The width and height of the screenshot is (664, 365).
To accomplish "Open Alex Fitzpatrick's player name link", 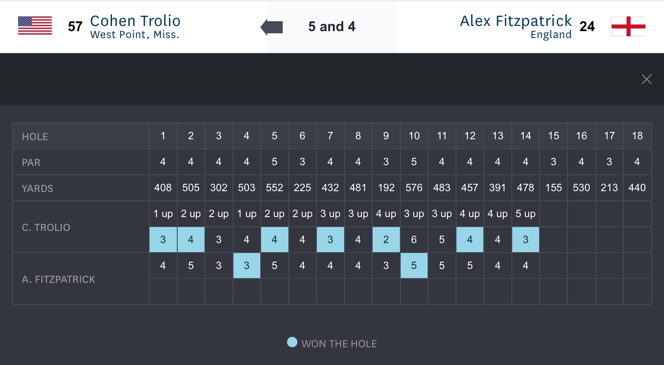I will tap(515, 21).
